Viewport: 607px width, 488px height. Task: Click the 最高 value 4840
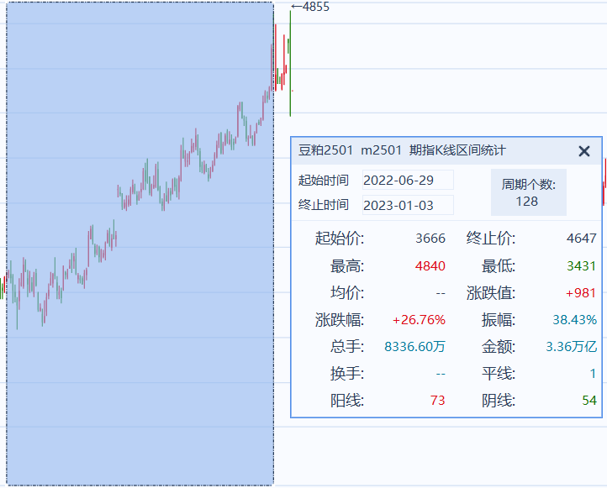tap(430, 266)
